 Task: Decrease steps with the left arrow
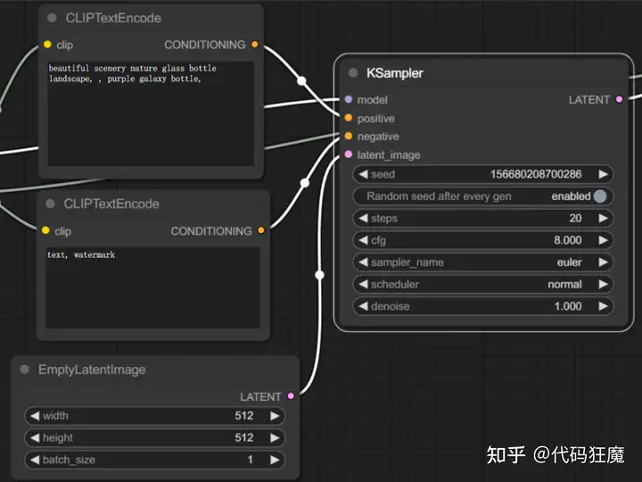tap(363, 218)
